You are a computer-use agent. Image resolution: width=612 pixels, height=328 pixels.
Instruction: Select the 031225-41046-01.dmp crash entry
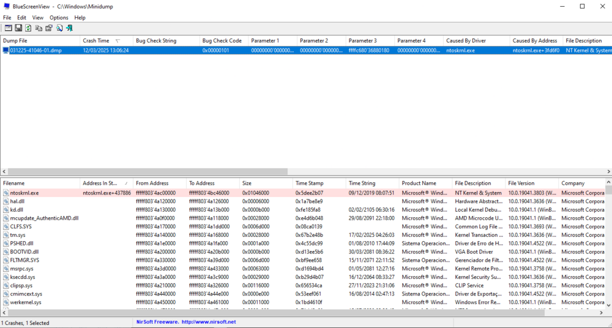35,51
